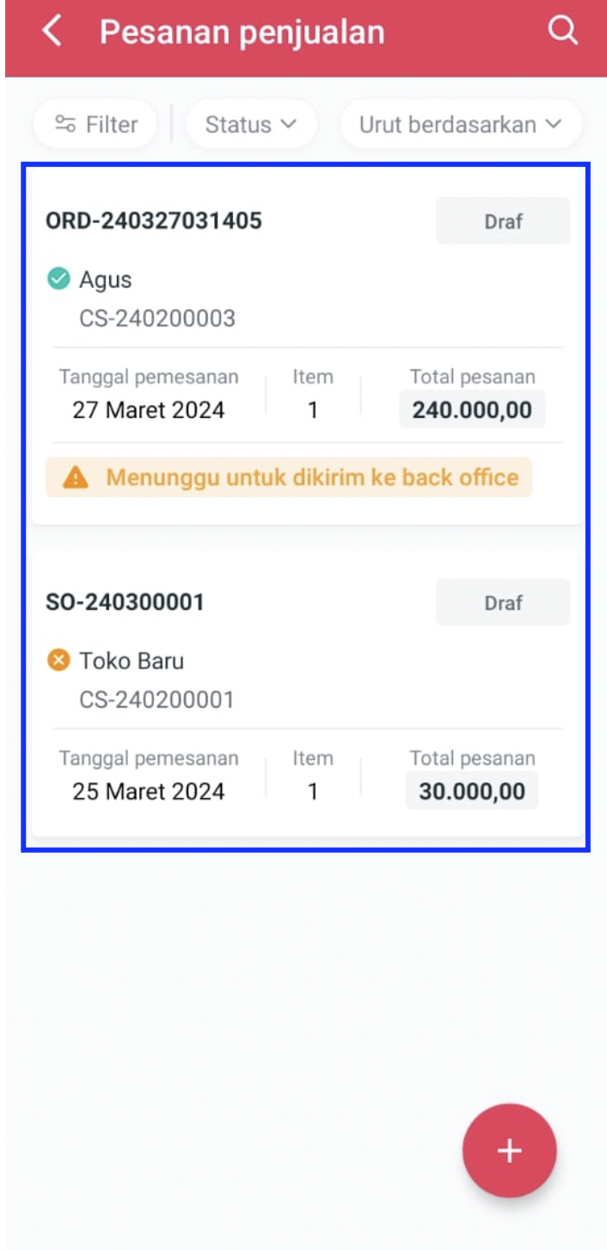The image size is (607, 1250).
Task: Open search with magnifier icon
Action: [562, 31]
